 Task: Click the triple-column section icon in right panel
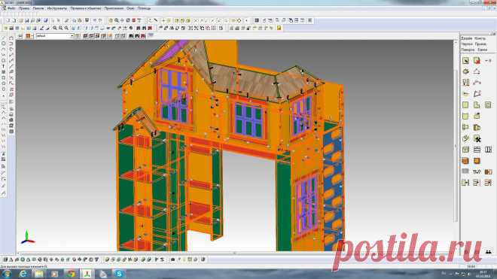(x=489, y=150)
